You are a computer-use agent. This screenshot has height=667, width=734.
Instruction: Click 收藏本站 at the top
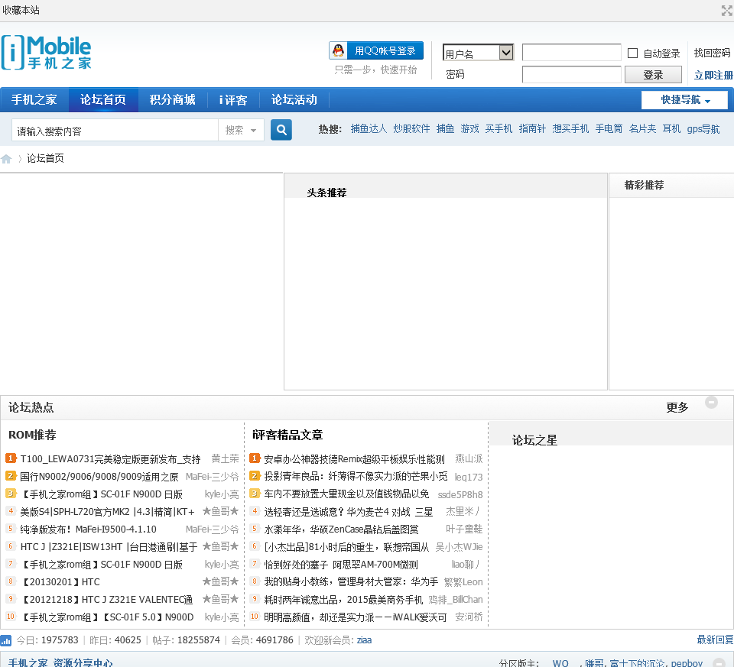[x=21, y=10]
